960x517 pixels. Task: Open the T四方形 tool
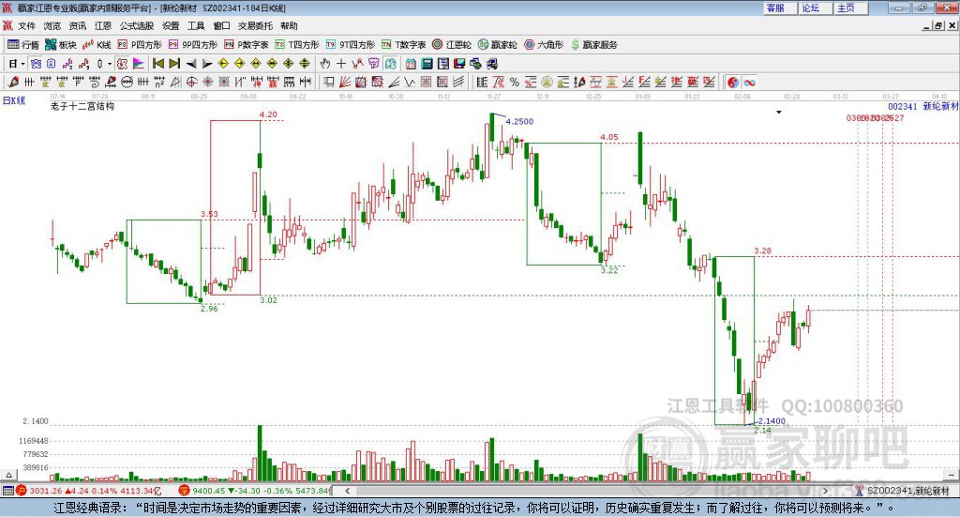coord(297,45)
